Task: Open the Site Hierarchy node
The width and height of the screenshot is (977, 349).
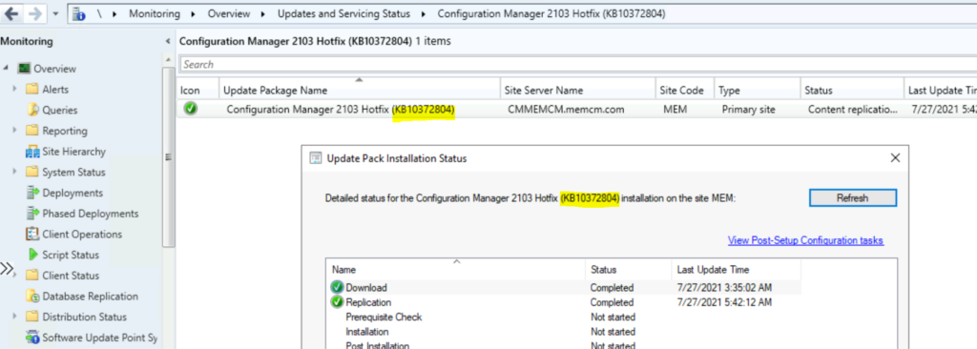Action: (x=73, y=152)
